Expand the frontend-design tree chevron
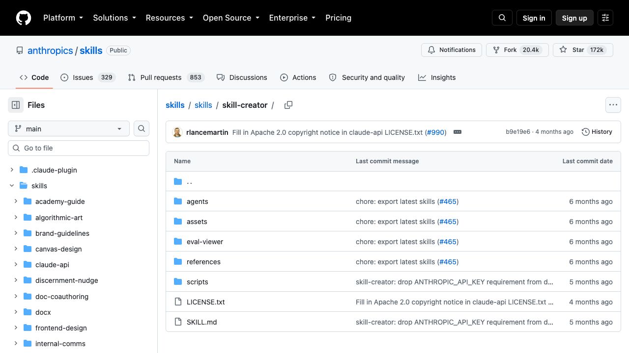This screenshot has height=353, width=629. point(16,328)
